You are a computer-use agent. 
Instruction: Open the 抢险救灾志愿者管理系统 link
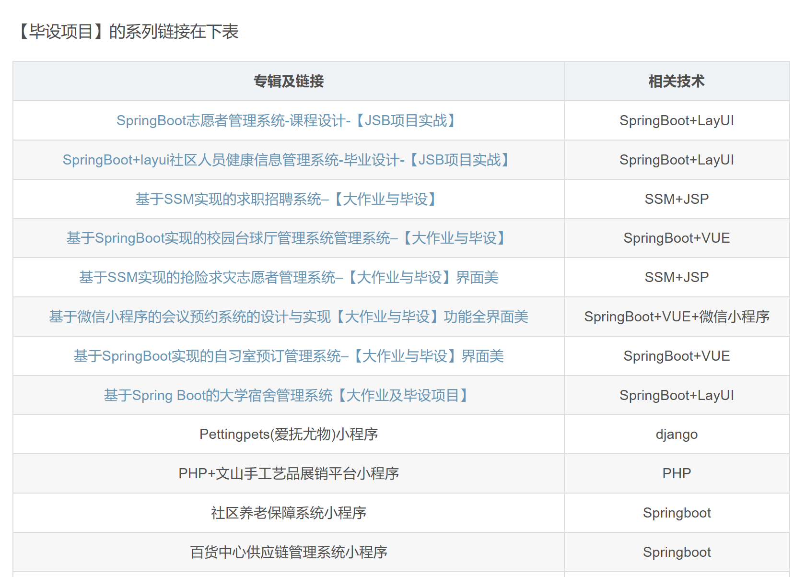point(288,277)
